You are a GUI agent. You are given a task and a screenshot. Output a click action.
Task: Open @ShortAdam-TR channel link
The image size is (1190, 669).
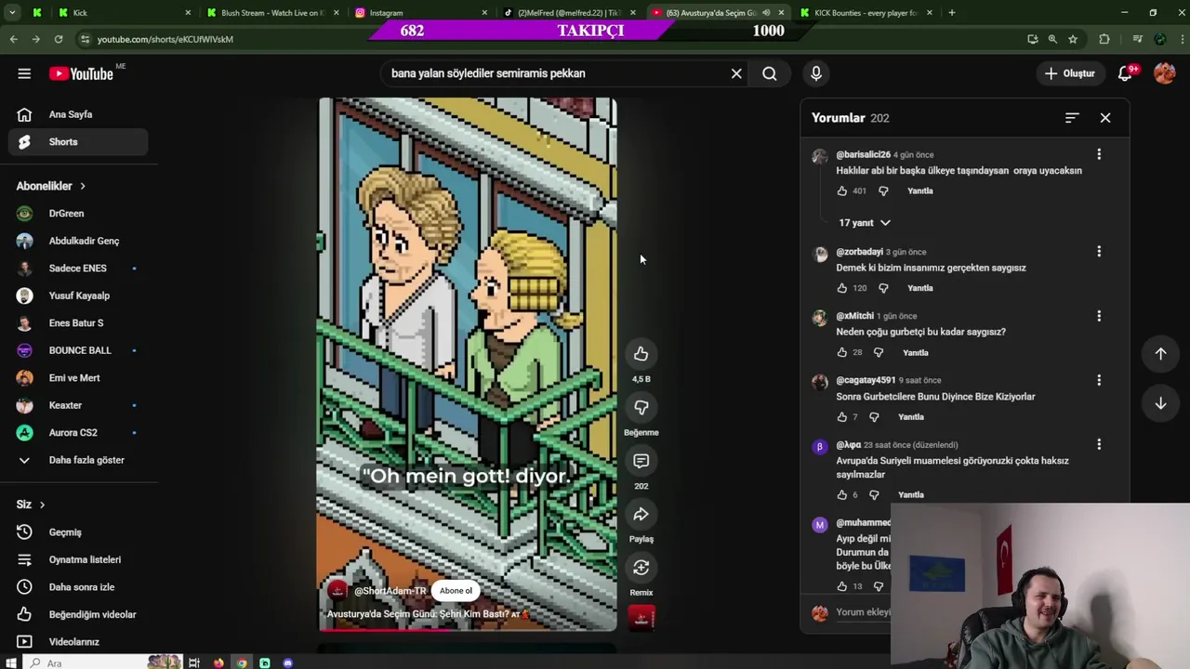tap(390, 591)
